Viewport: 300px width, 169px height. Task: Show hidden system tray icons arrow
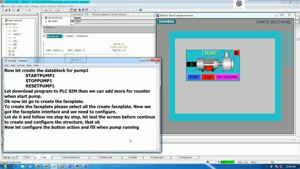[267, 167]
